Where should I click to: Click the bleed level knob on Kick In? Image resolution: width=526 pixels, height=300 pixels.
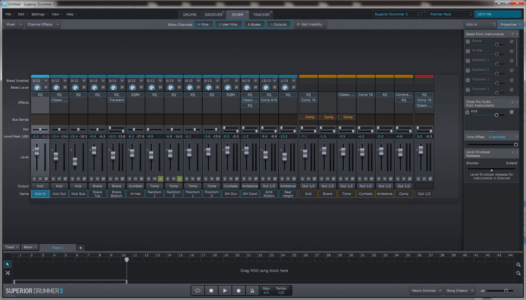[x=37, y=87]
